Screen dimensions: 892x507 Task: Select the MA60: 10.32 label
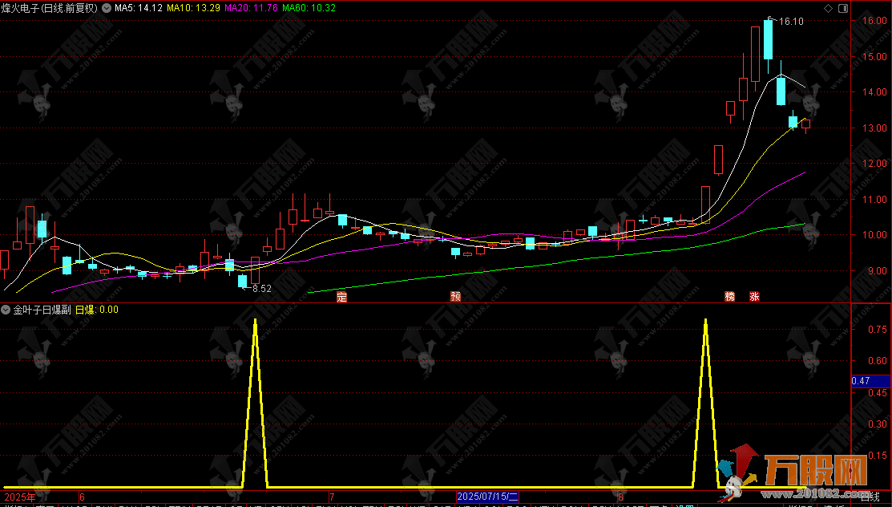309,8
